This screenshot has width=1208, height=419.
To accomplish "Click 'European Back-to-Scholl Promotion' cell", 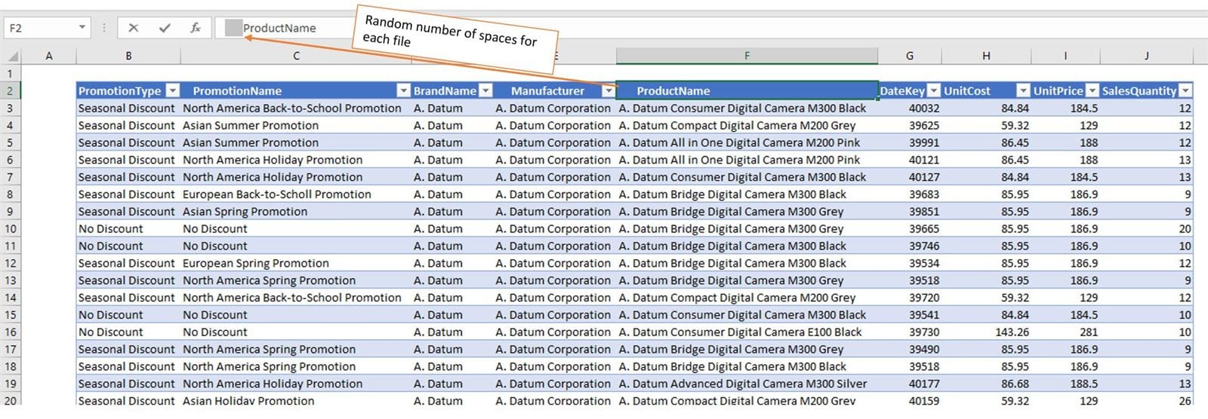I will coord(277,194).
